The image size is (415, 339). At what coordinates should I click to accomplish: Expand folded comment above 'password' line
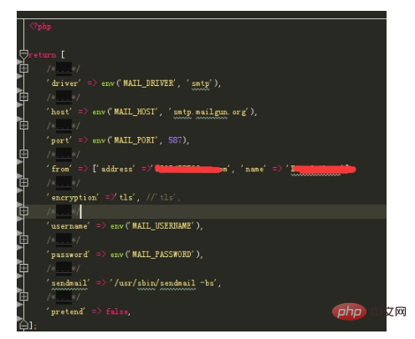tap(23, 240)
